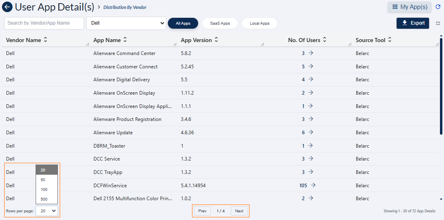The image size is (444, 220).
Task: Open users arrow for DCFWinService
Action: (313, 185)
